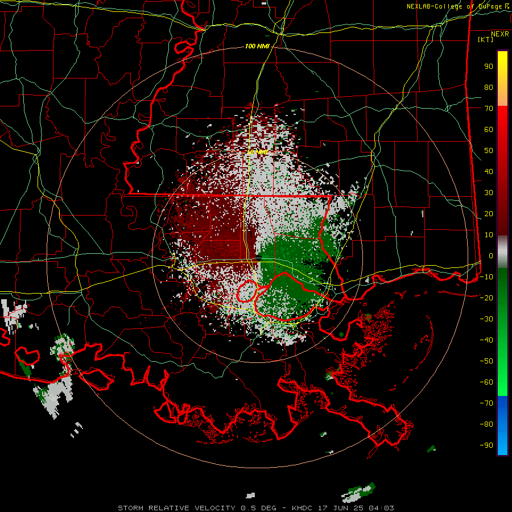Select the -20 value on the velocity scale
Image resolution: width=512 pixels, height=512 pixels.
click(x=486, y=298)
